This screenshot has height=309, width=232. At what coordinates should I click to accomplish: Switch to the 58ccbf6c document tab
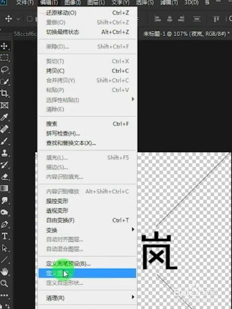[25, 34]
